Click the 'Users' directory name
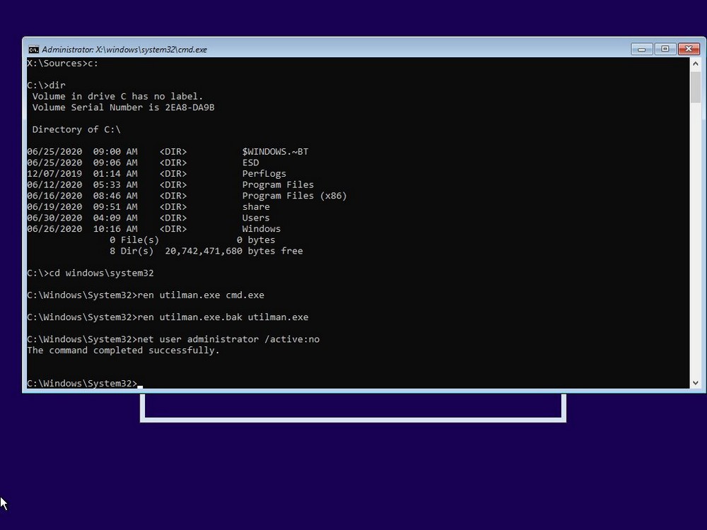 coord(256,218)
